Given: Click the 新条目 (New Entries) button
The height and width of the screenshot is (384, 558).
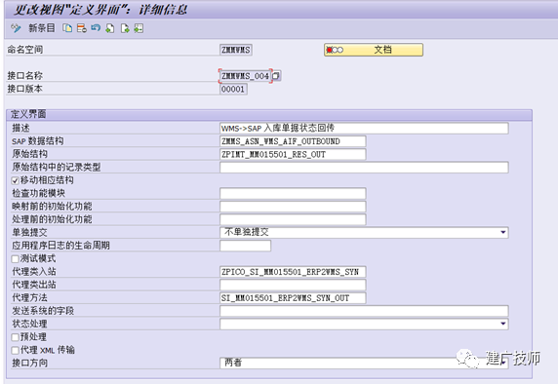Looking at the screenshot, I should coord(42,28).
